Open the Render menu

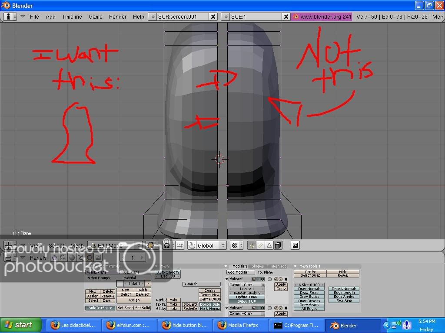117,17
